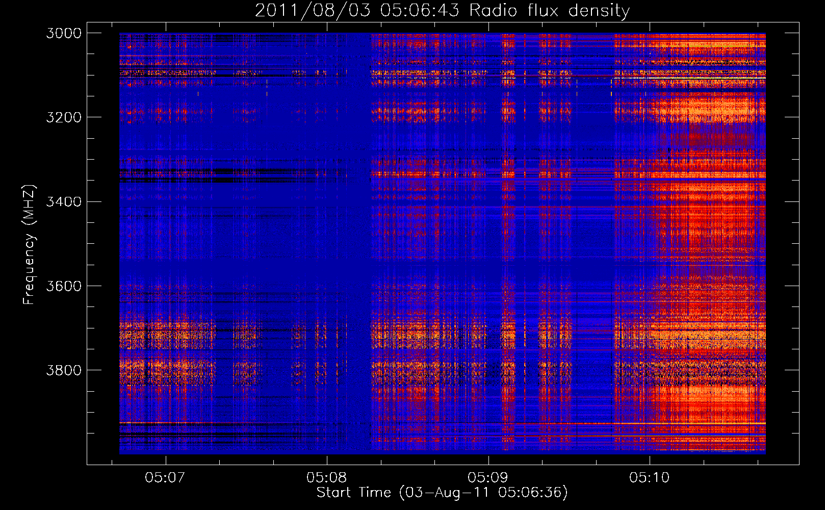Click the plot title '2011/08/03 05:06:43 Radio flux density'
Screen dimensions: 825x510
[442, 11]
